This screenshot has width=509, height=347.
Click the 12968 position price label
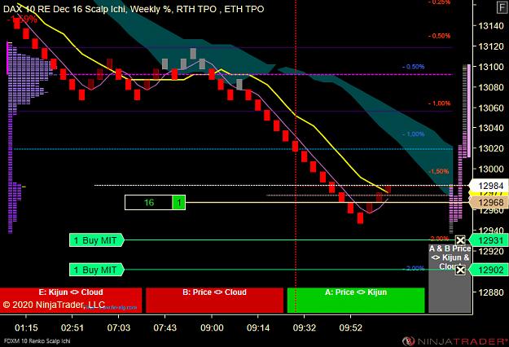coord(490,203)
